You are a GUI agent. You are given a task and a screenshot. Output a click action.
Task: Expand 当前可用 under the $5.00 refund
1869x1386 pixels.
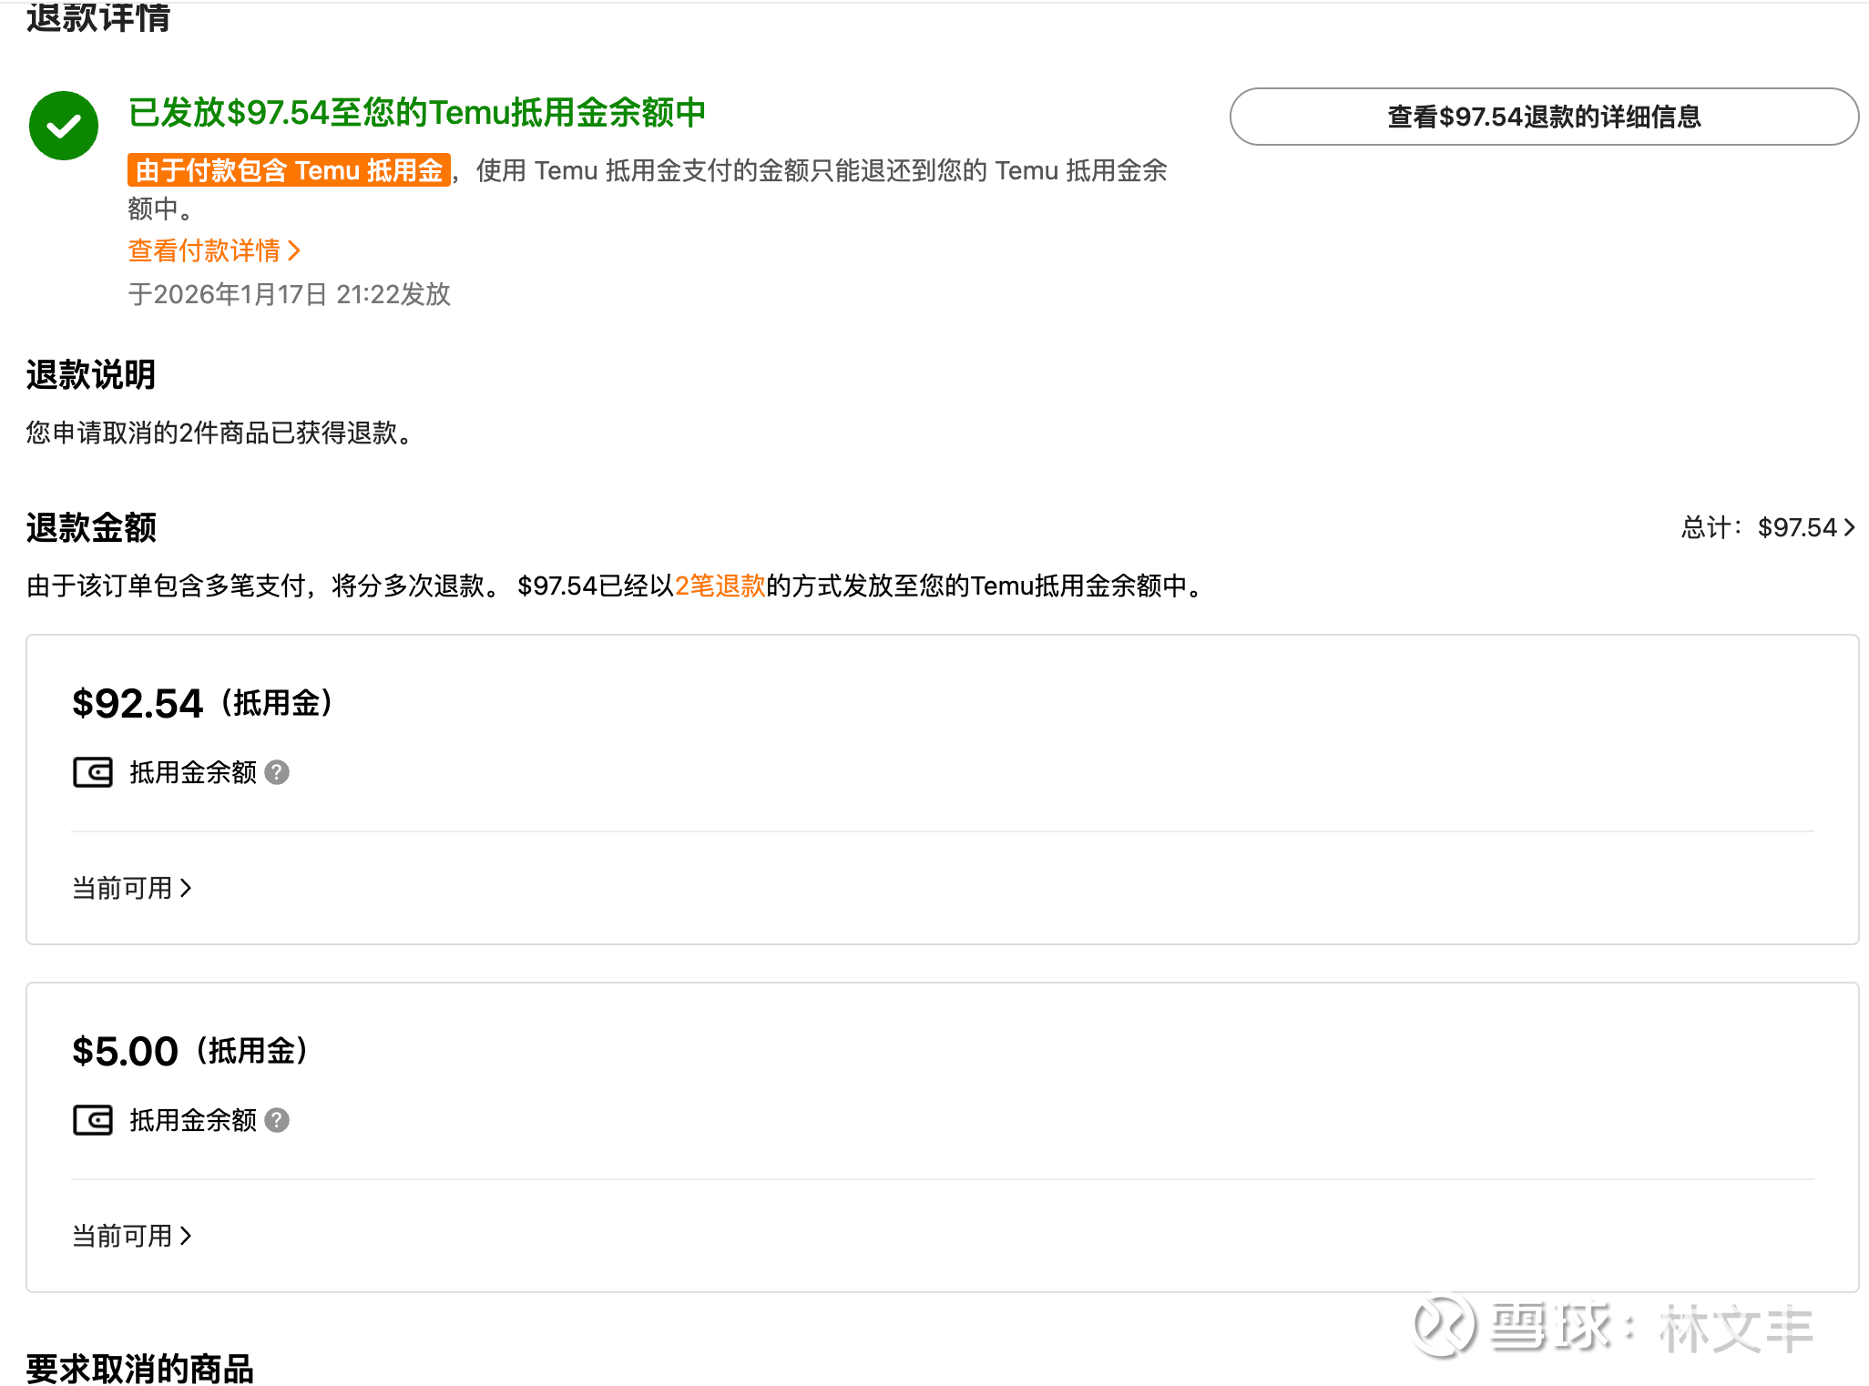(x=132, y=1236)
